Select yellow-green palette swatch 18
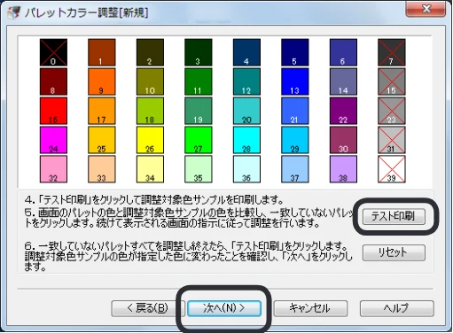The width and height of the screenshot is (453, 333). (x=150, y=111)
